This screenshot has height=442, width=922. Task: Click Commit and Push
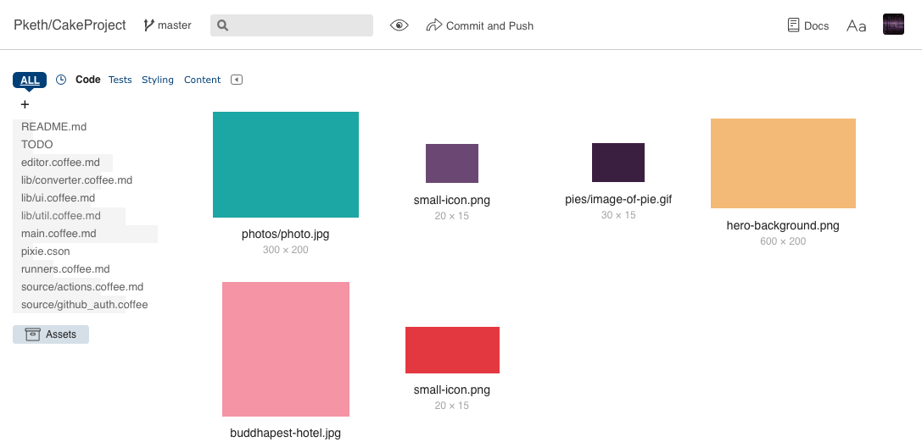click(x=480, y=25)
